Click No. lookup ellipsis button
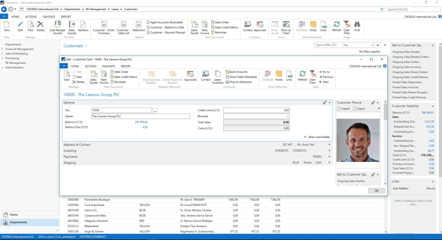The image size is (442, 240). point(155,110)
